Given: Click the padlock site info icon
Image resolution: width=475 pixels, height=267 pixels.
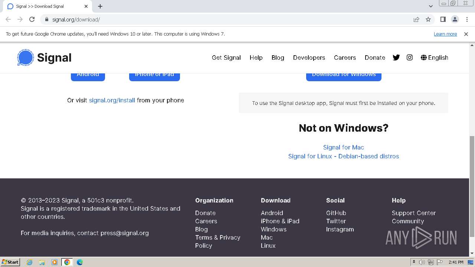Looking at the screenshot, I should point(46,19).
